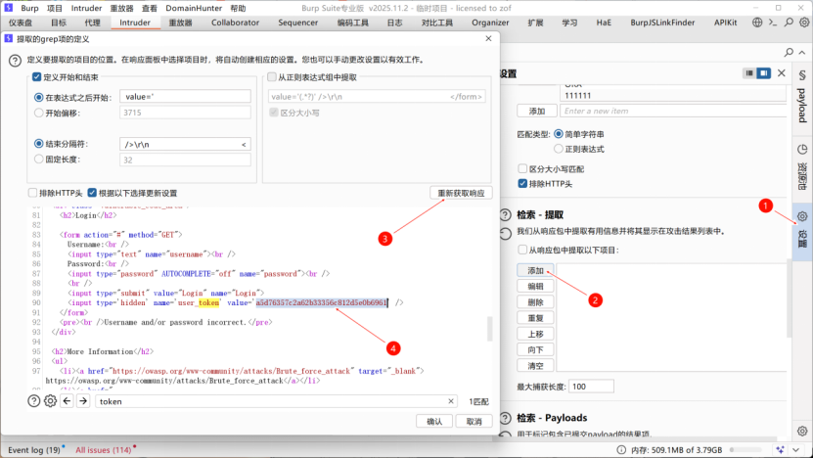Switch to the BurpJSLinkFinder tab
Screen dimensions: 813x458
pos(662,23)
